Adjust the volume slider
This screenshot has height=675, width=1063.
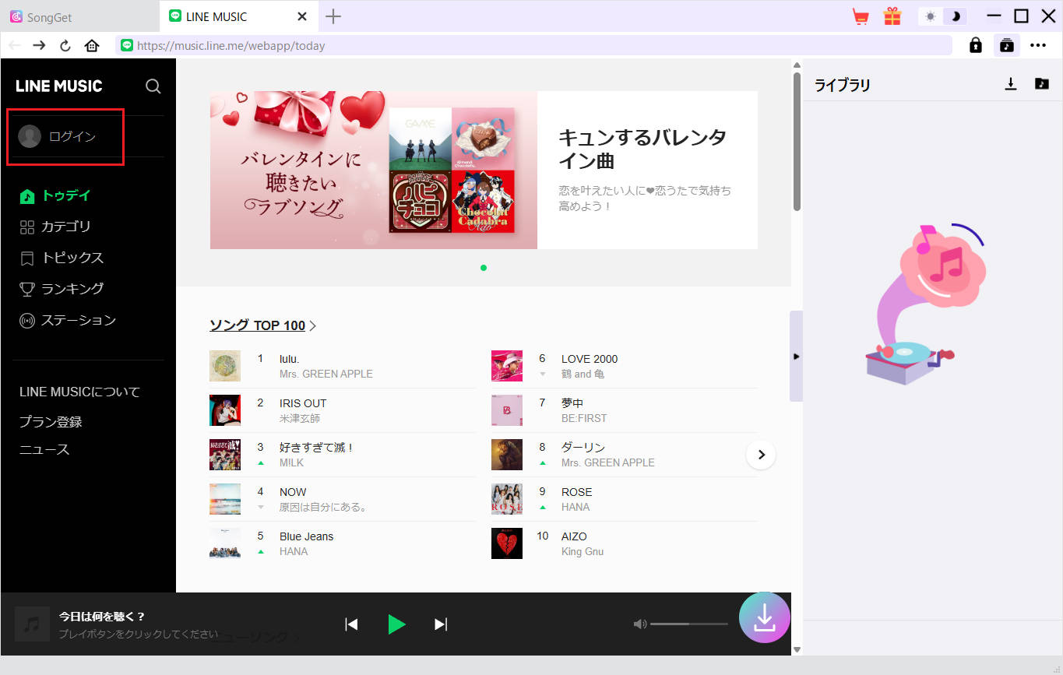coord(689,623)
